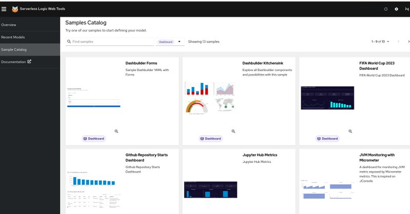Go to the previous page of samples

coord(398,41)
